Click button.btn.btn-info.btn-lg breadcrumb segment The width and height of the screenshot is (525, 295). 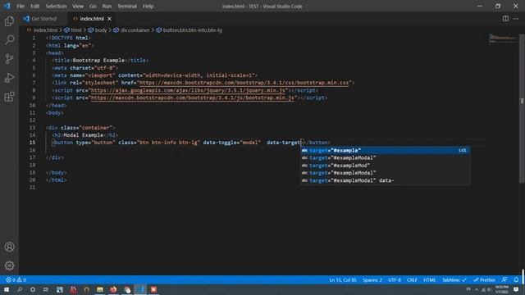click(x=193, y=30)
